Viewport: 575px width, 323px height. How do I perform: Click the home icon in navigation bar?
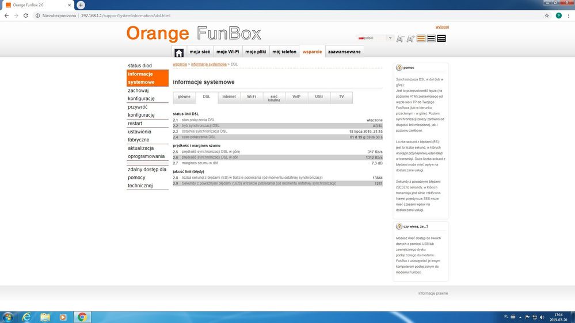[x=179, y=52]
